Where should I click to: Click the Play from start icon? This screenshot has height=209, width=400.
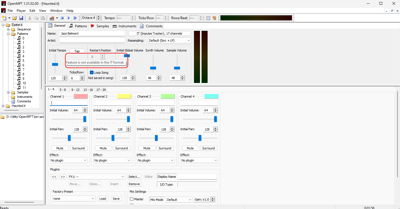75,18
